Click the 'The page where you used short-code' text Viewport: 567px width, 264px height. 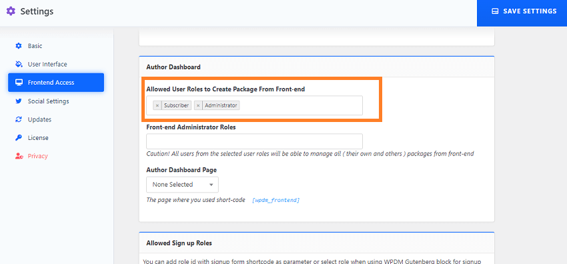point(195,200)
